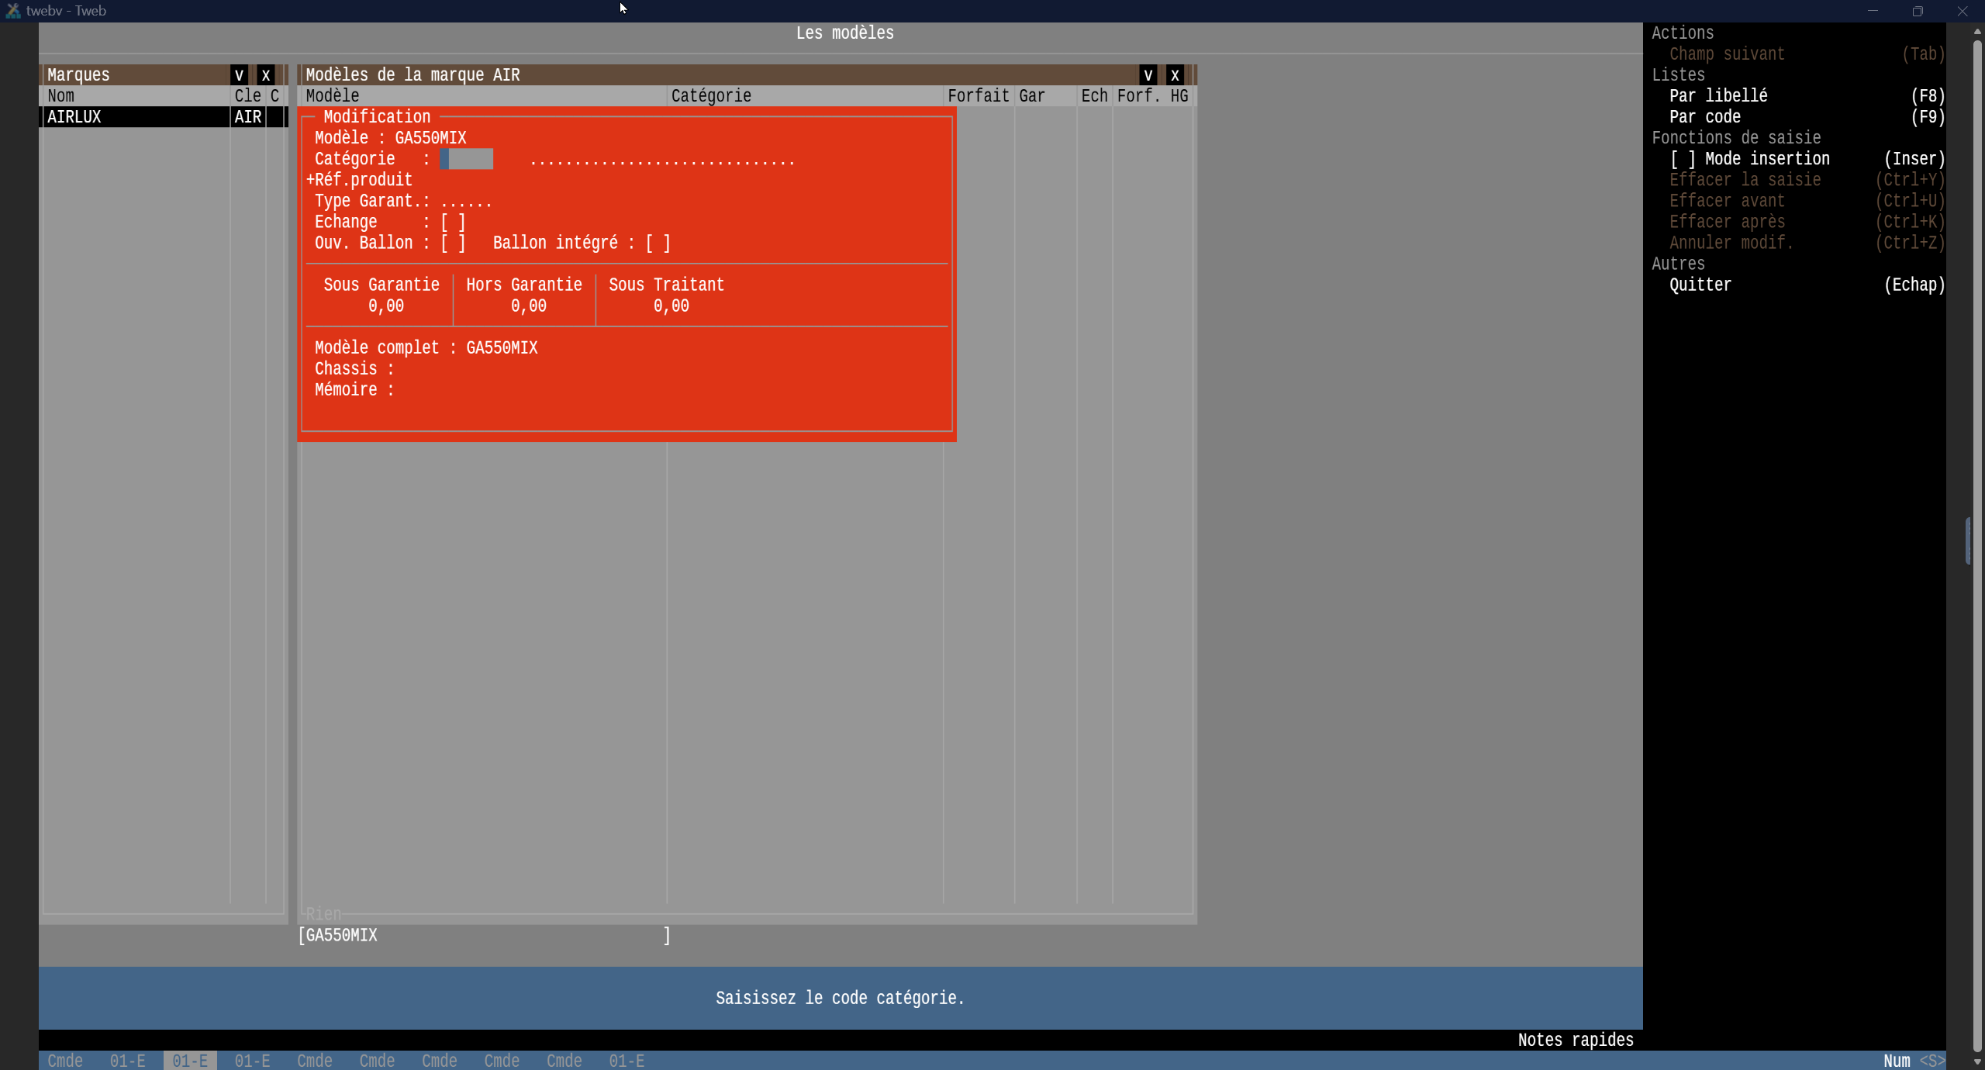Click the Tweb app icon in title bar
Image resolution: width=1985 pixels, height=1070 pixels.
(x=13, y=11)
